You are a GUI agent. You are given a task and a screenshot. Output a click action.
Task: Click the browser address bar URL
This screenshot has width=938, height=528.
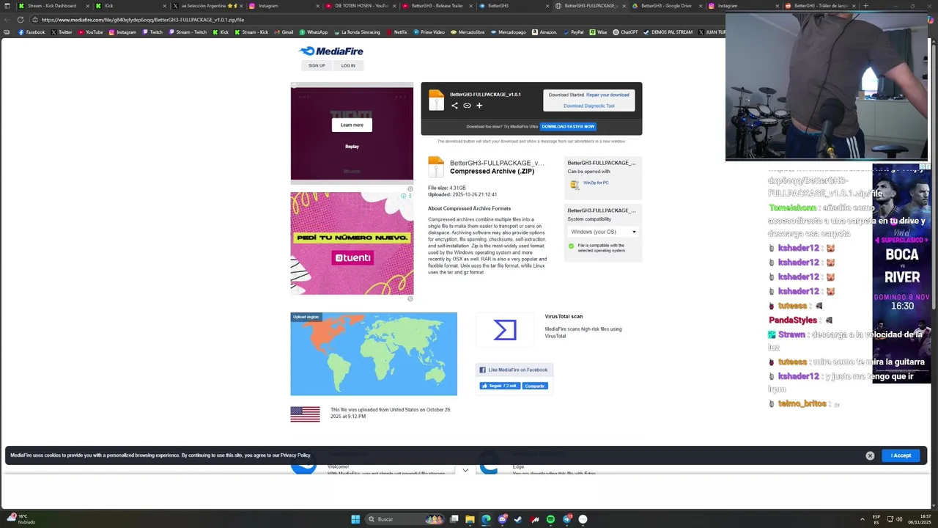tap(143, 20)
